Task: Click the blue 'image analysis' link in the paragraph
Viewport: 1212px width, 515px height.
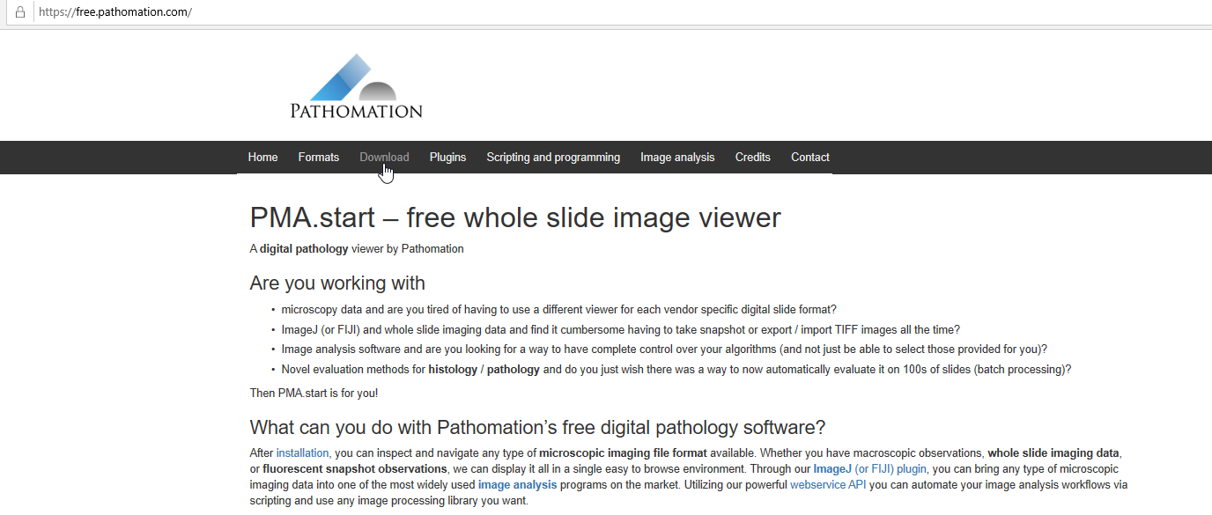Action: coord(517,485)
